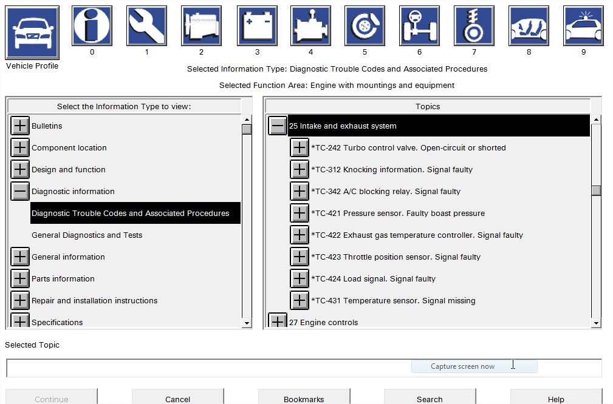Open Help
This screenshot has width=613, height=404.
(x=556, y=397)
